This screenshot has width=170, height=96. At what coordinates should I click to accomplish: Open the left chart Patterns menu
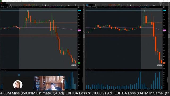point(78,5)
